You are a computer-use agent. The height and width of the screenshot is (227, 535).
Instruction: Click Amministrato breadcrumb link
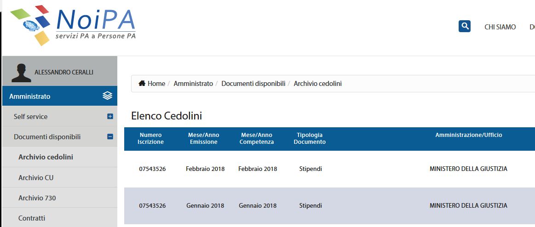[x=193, y=84]
